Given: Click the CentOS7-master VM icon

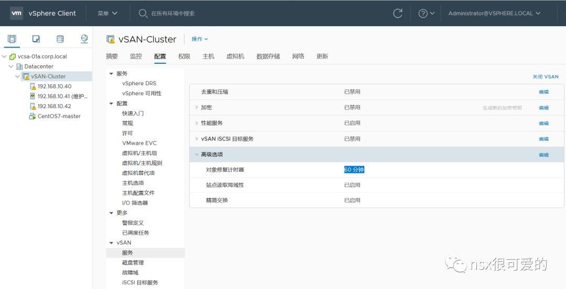Looking at the screenshot, I should pyautogui.click(x=32, y=116).
